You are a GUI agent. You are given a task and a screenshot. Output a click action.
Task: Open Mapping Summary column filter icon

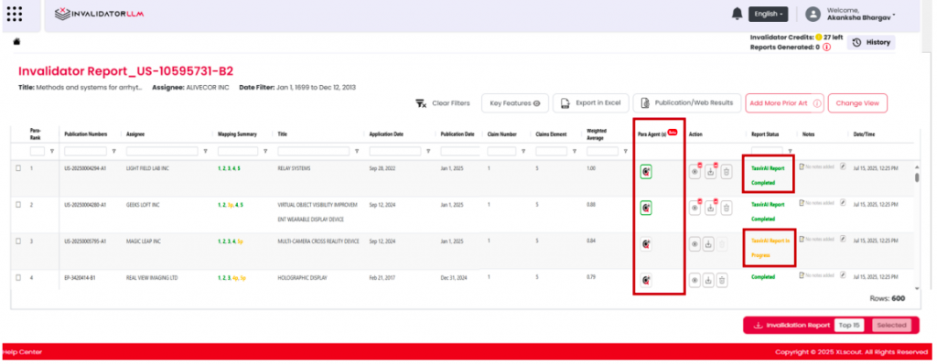pyautogui.click(x=264, y=151)
